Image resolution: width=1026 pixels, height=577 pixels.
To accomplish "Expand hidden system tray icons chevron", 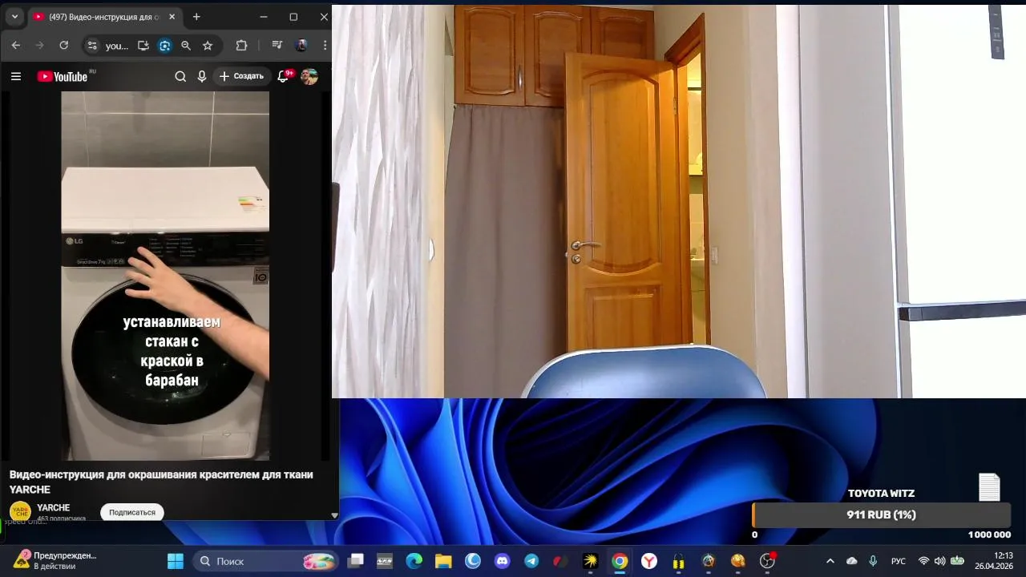I will [830, 561].
